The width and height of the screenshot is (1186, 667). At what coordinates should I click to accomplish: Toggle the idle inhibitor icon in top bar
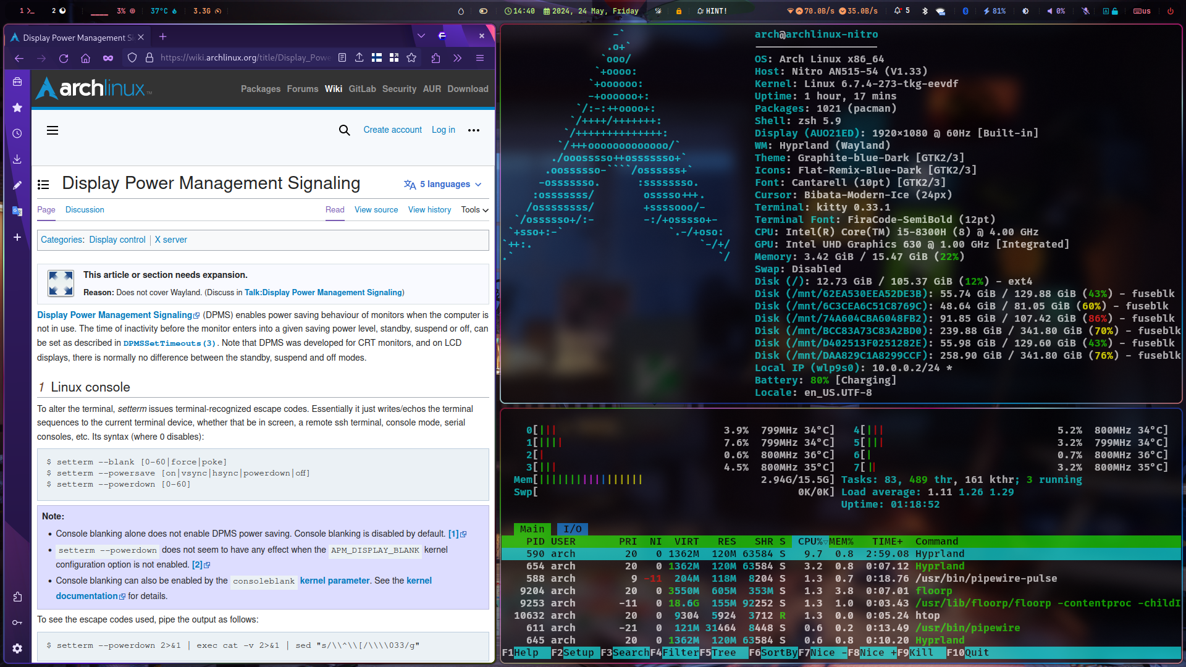click(x=484, y=11)
